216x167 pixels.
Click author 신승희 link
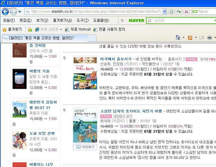[105, 64]
